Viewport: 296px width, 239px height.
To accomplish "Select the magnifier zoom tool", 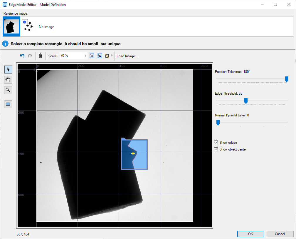I will [8, 90].
